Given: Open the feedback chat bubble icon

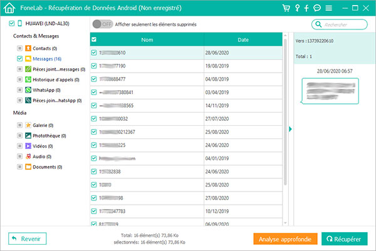Looking at the screenshot, I should 317,8.
